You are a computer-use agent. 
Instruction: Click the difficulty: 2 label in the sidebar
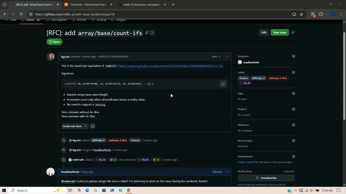point(258,78)
